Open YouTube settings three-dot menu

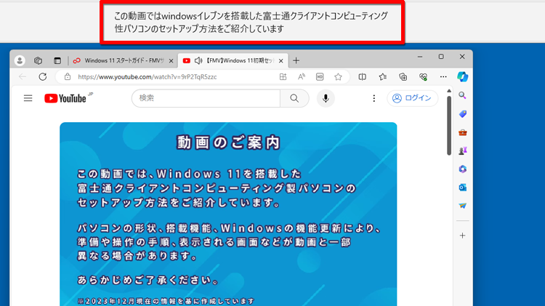(x=374, y=98)
